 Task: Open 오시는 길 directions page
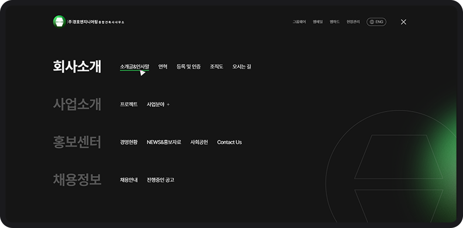click(242, 66)
